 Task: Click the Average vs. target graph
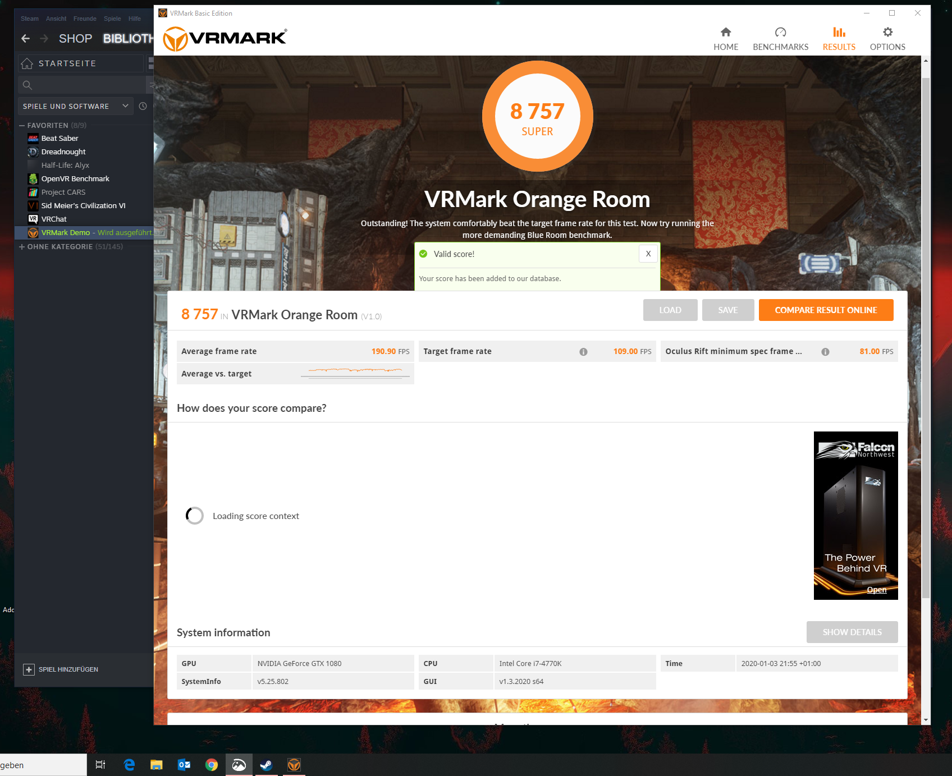(x=355, y=373)
